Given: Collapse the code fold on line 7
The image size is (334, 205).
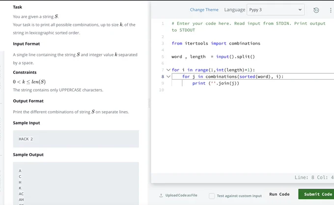Looking at the screenshot, I should (168, 70).
